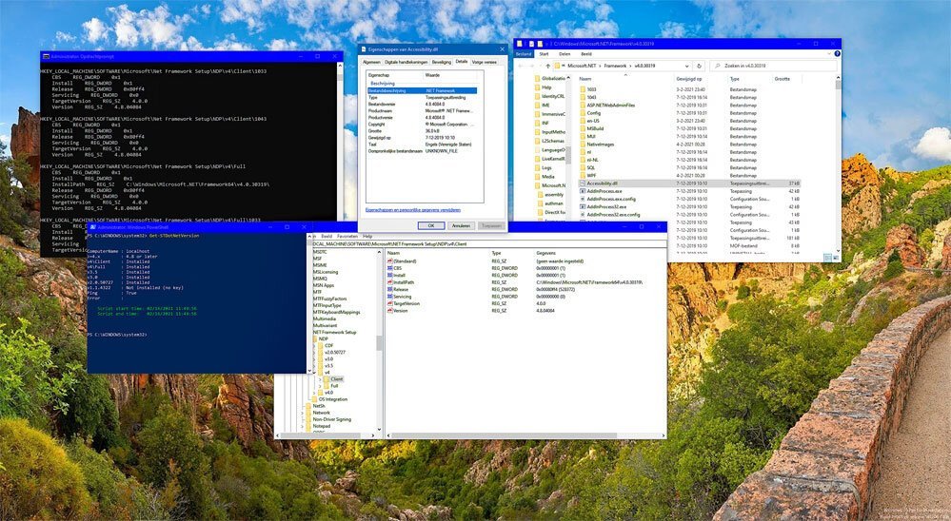Viewport: 951px width, 521px height.
Task: Sort Explorer files by Naam column
Action: (x=624, y=79)
